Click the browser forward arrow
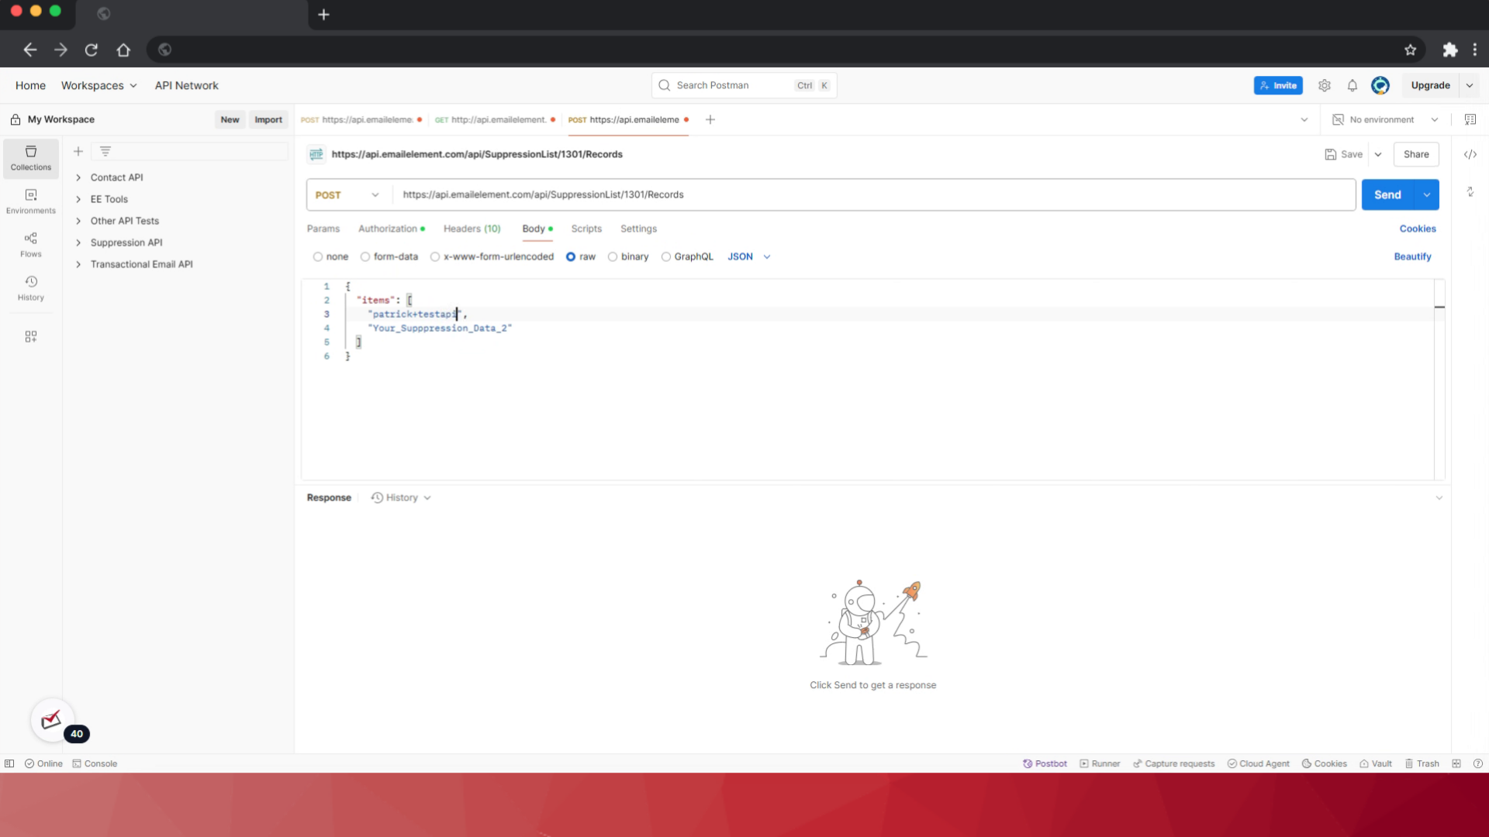 point(60,50)
